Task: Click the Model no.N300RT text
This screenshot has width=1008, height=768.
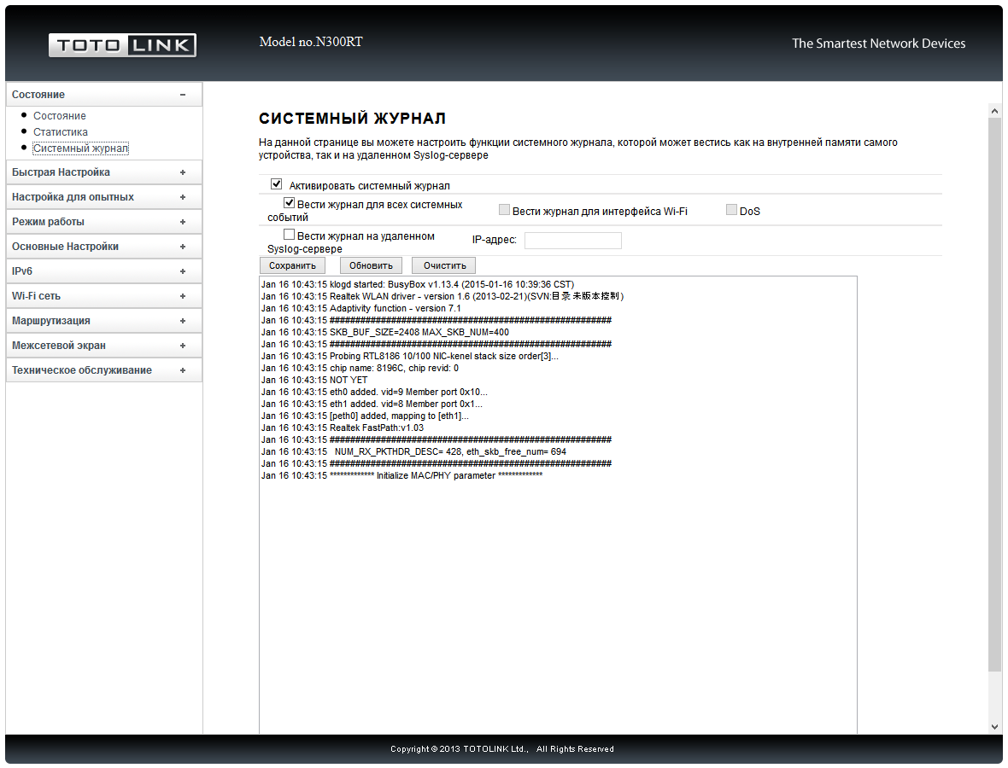Action: 310,42
